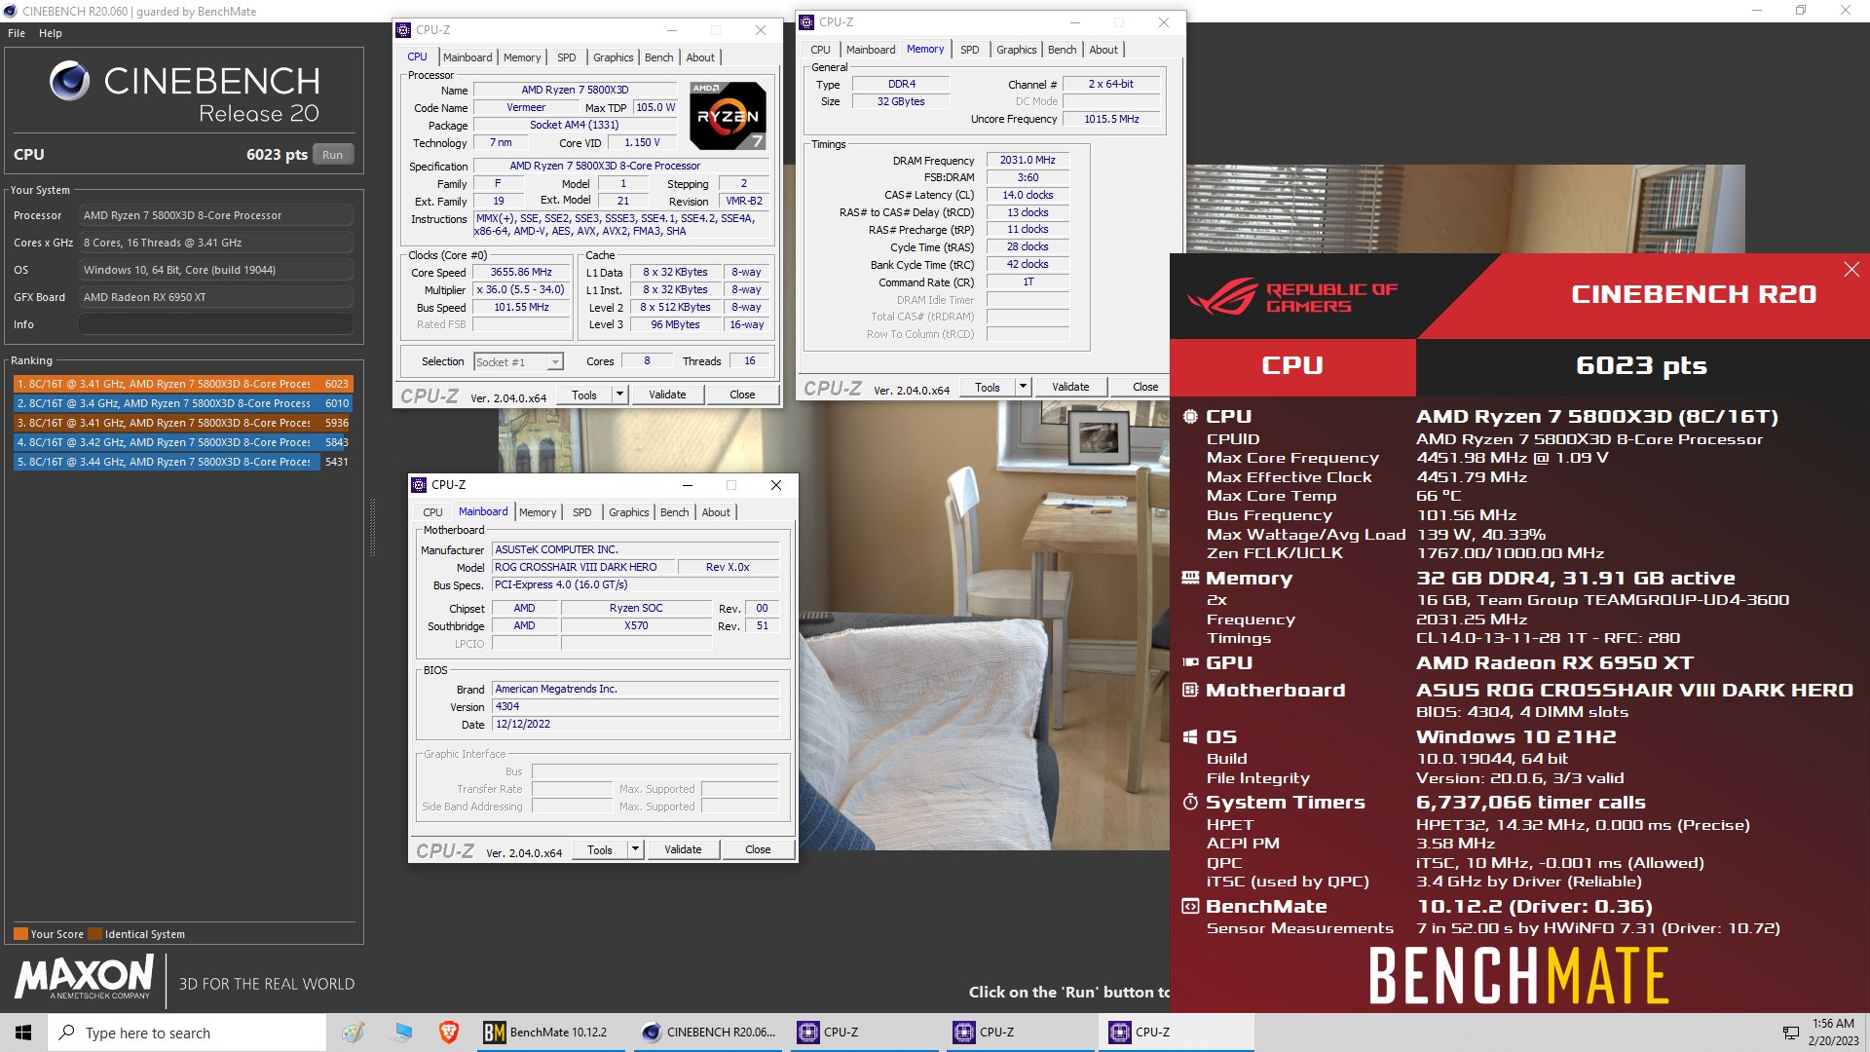Click Validate in the Mainboard window
Viewport: 1870px width, 1052px height.
[x=683, y=849]
